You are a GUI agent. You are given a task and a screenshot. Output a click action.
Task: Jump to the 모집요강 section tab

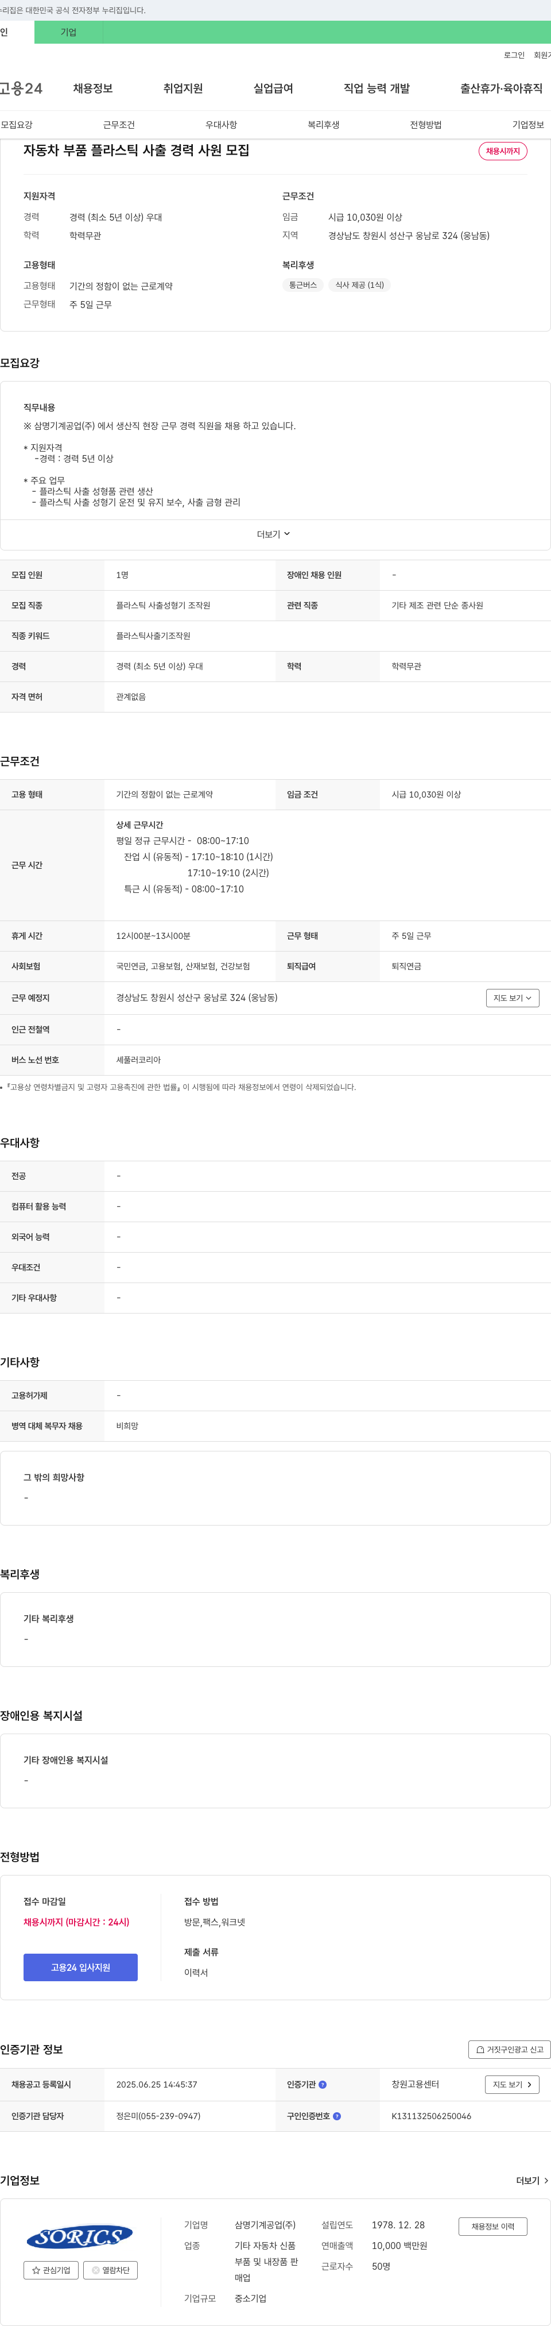pos(16,125)
